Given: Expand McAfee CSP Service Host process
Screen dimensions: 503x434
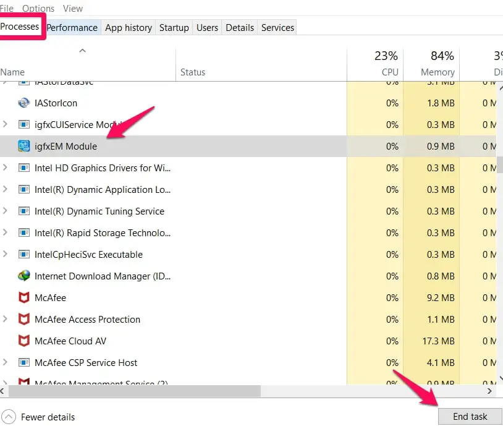Looking at the screenshot, I should [5, 362].
